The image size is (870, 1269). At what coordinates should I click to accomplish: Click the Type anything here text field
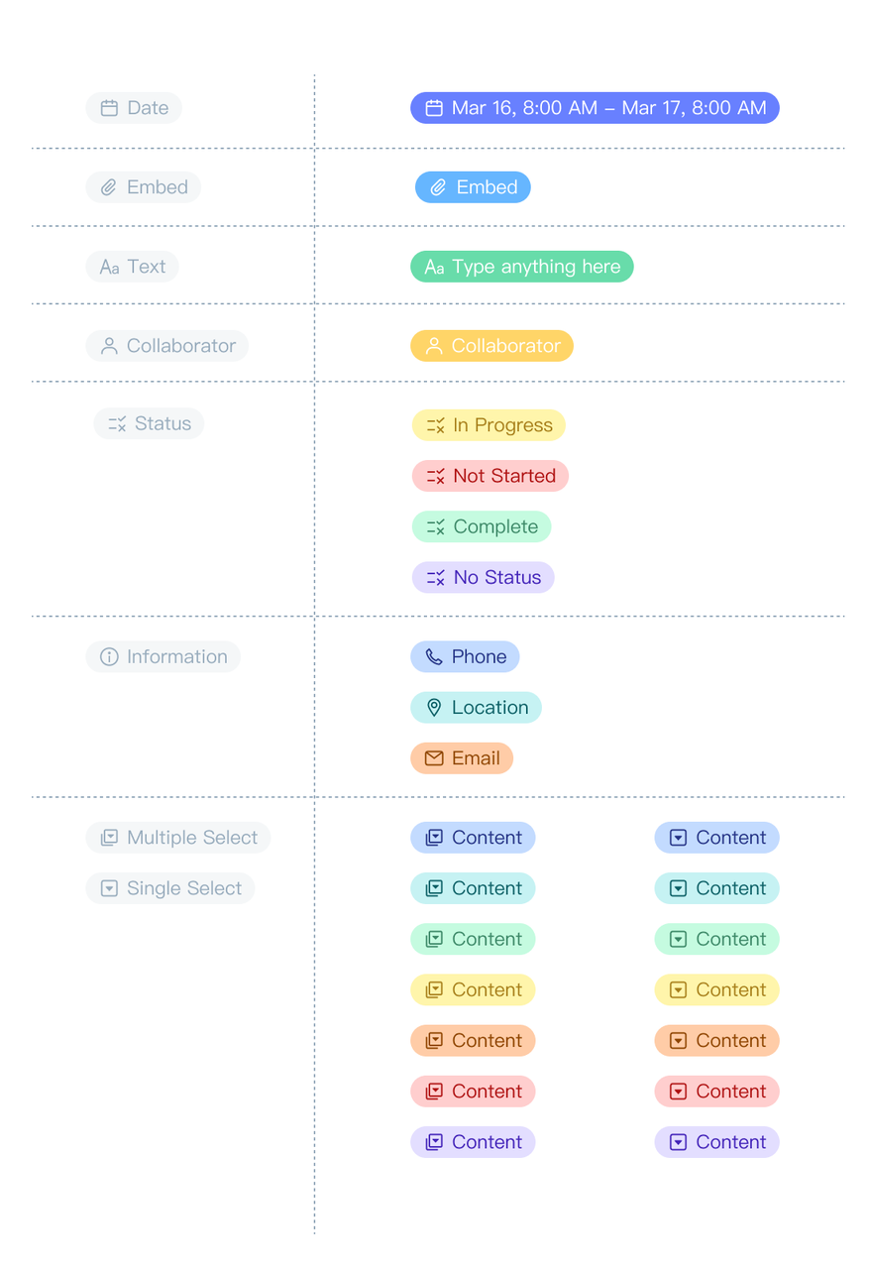pos(522,267)
